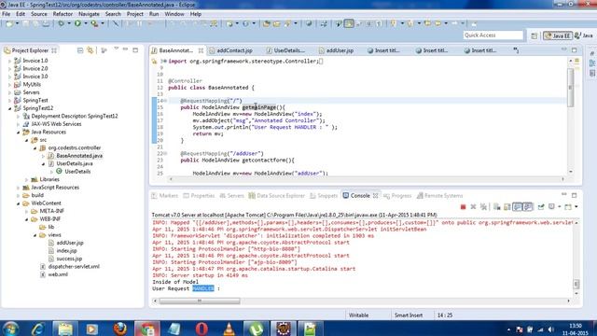Collapse the getmainPage method at line 14
The image size is (597, 336).
(x=165, y=101)
